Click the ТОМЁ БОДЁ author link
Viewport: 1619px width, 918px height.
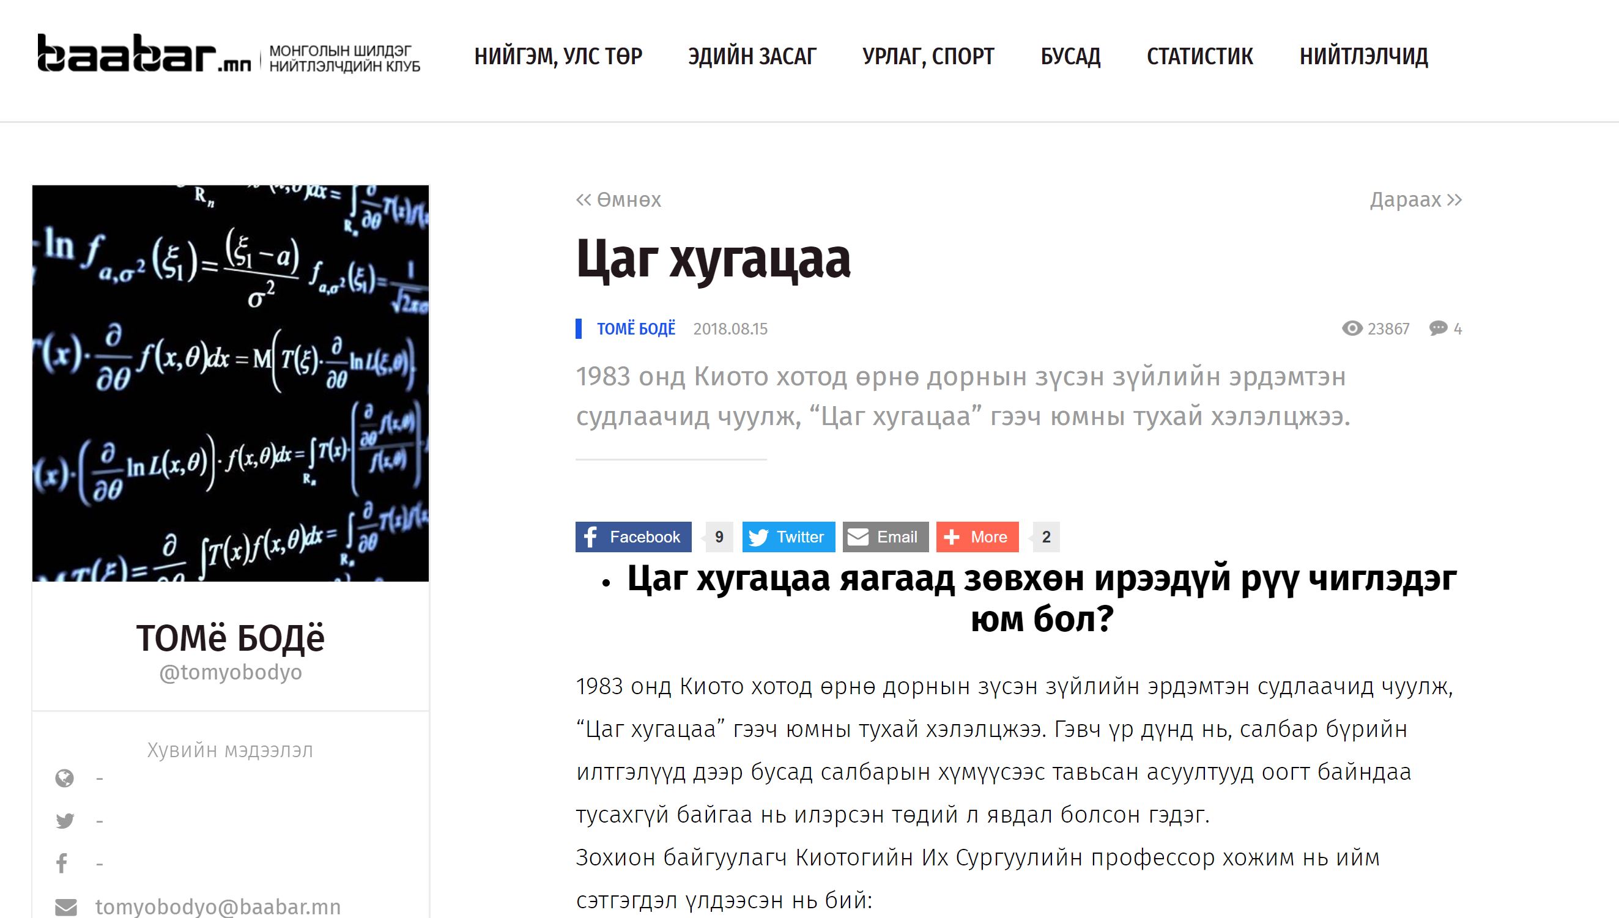click(635, 328)
